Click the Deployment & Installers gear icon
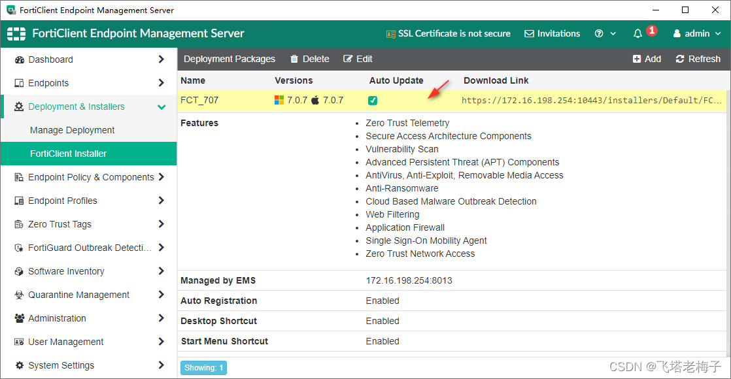The height and width of the screenshot is (379, 731). pyautogui.click(x=19, y=107)
